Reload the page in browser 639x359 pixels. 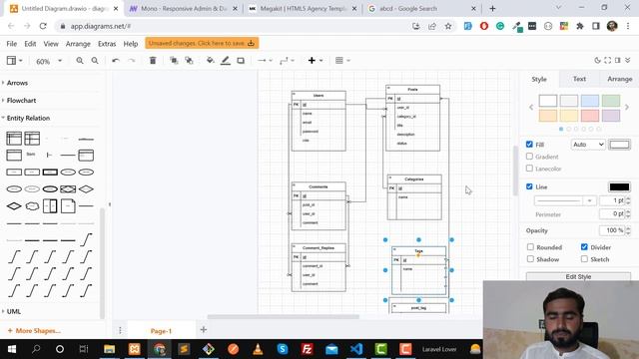pyautogui.click(x=43, y=26)
